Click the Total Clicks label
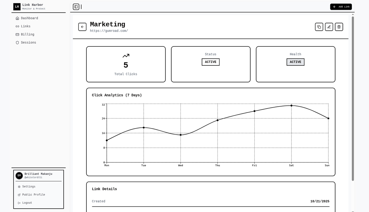The height and width of the screenshot is (212, 369). pos(126,74)
